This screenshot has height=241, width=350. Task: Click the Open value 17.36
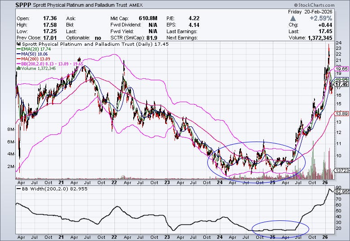point(50,18)
